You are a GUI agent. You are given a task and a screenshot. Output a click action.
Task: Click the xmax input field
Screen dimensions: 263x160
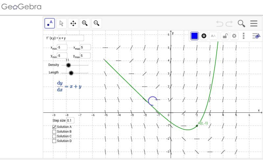tap(85, 47)
